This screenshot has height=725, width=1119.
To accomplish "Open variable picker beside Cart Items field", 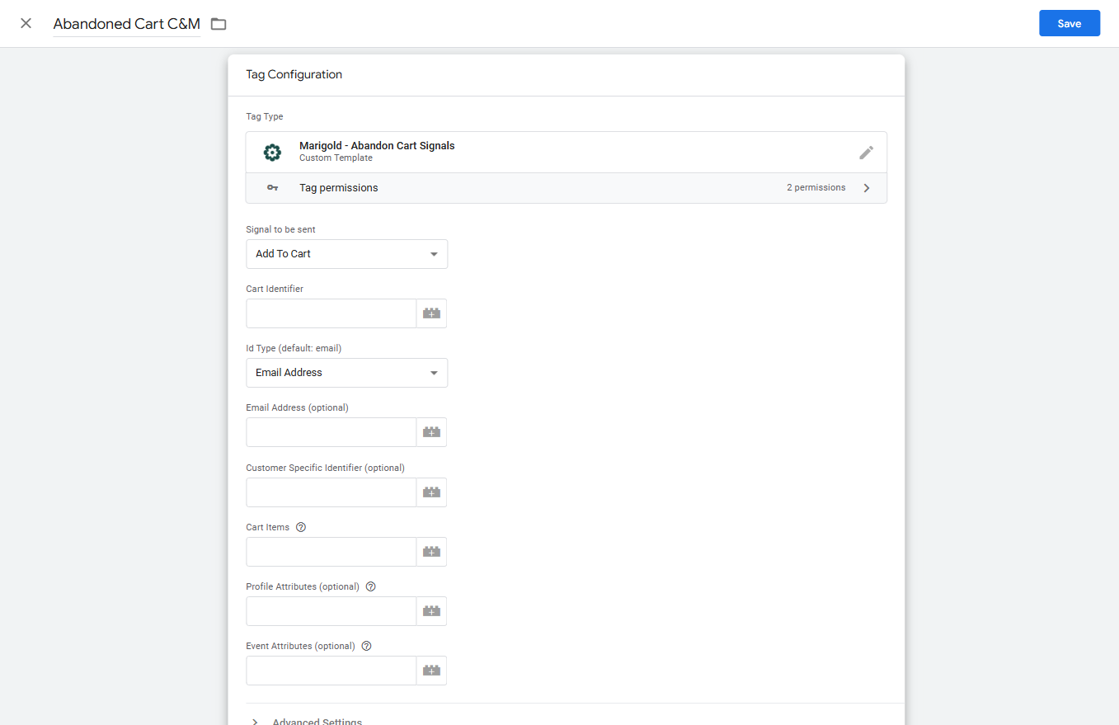I will 431,552.
